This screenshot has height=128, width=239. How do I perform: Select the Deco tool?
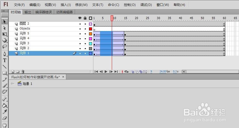5,91
